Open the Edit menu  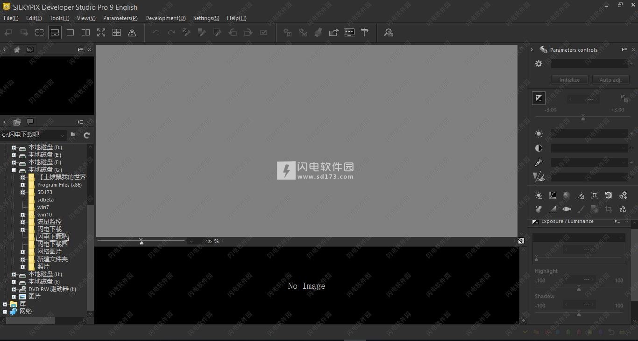click(34, 18)
